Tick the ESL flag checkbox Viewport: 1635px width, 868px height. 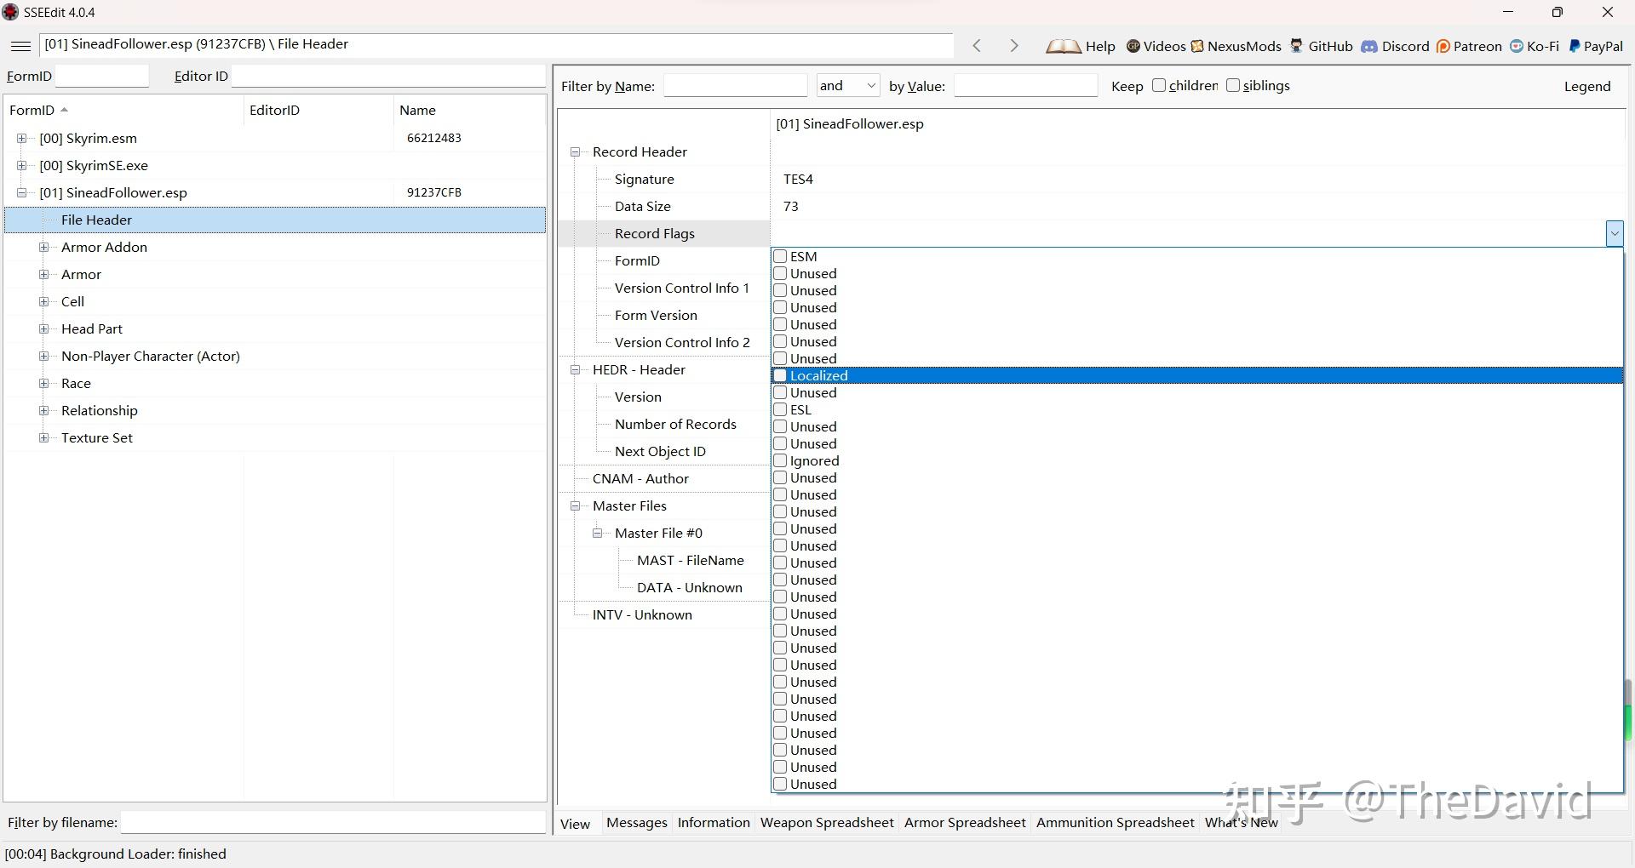click(x=780, y=409)
